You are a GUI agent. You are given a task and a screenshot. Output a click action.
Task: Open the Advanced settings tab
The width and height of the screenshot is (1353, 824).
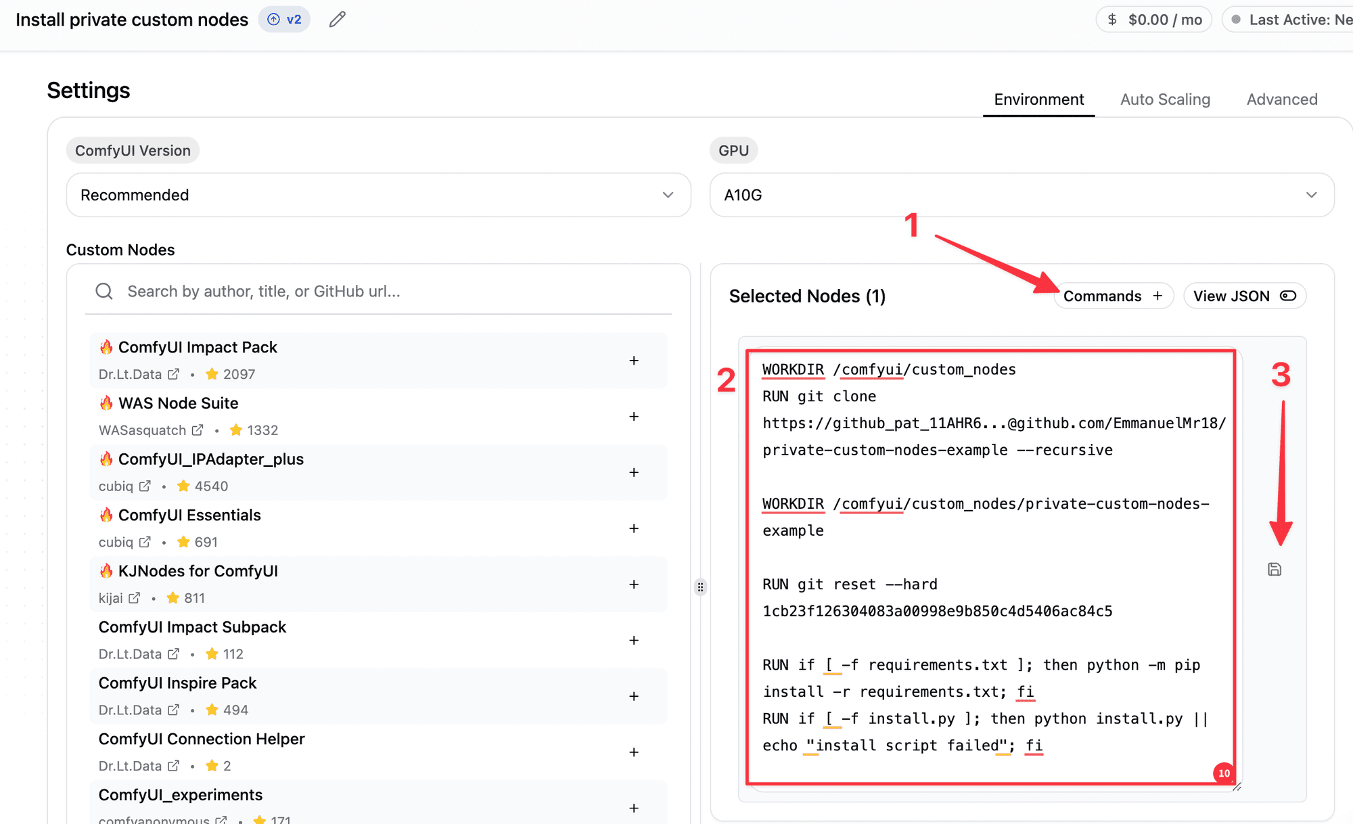click(1282, 99)
